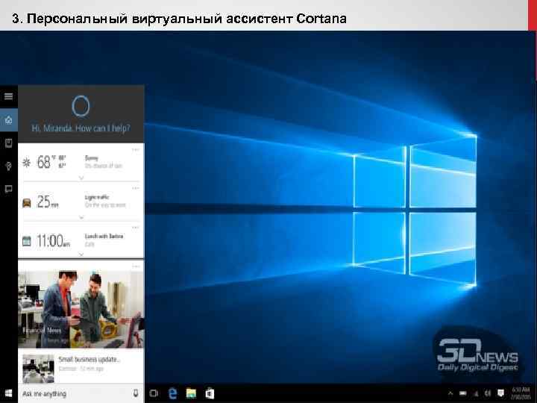The height and width of the screenshot is (403, 537).
Task: Open the Cortana Notebook icon
Action: 8,143
